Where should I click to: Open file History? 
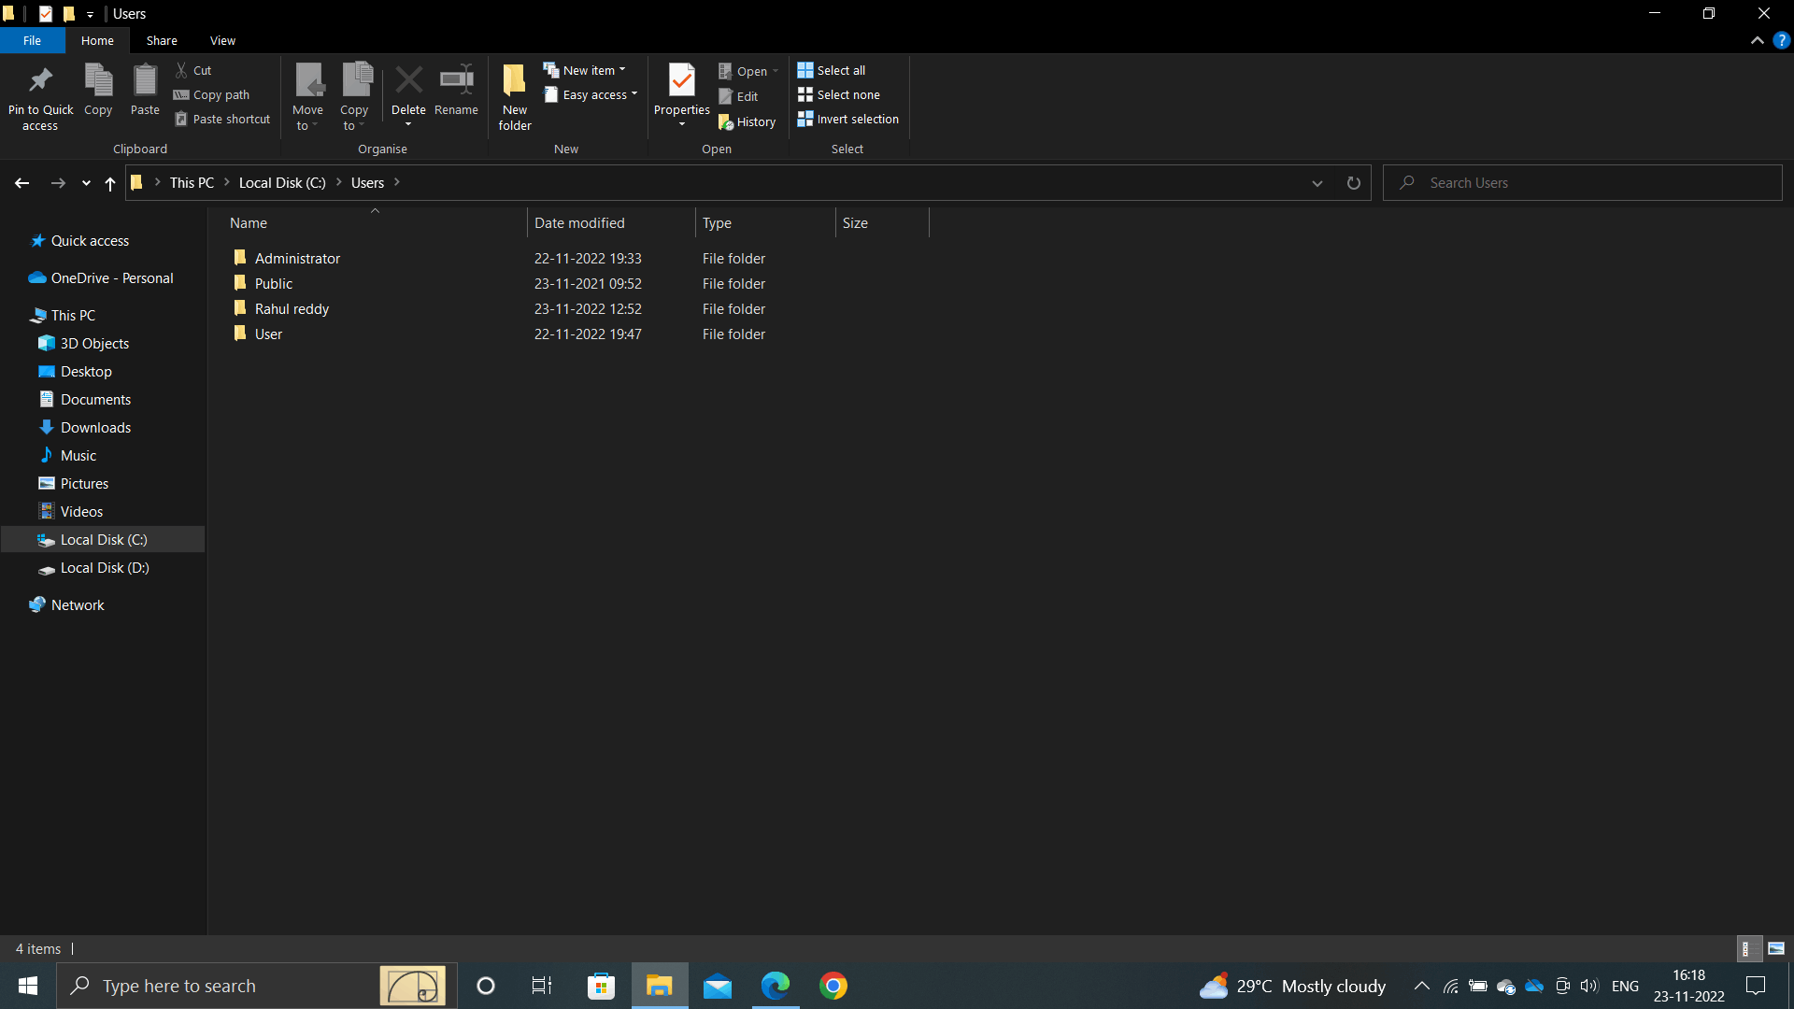[747, 121]
